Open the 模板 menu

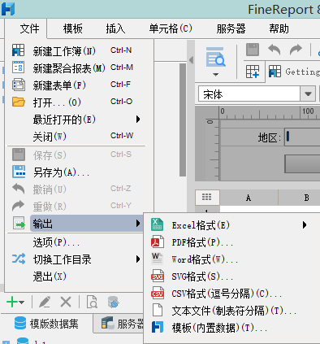[73, 28]
